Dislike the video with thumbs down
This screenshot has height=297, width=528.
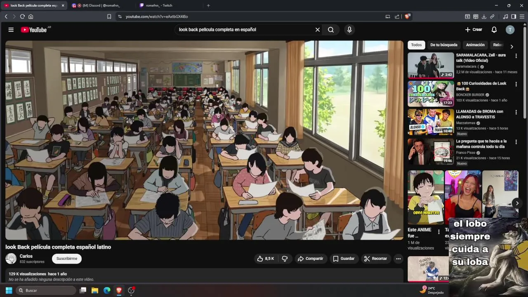(x=285, y=259)
